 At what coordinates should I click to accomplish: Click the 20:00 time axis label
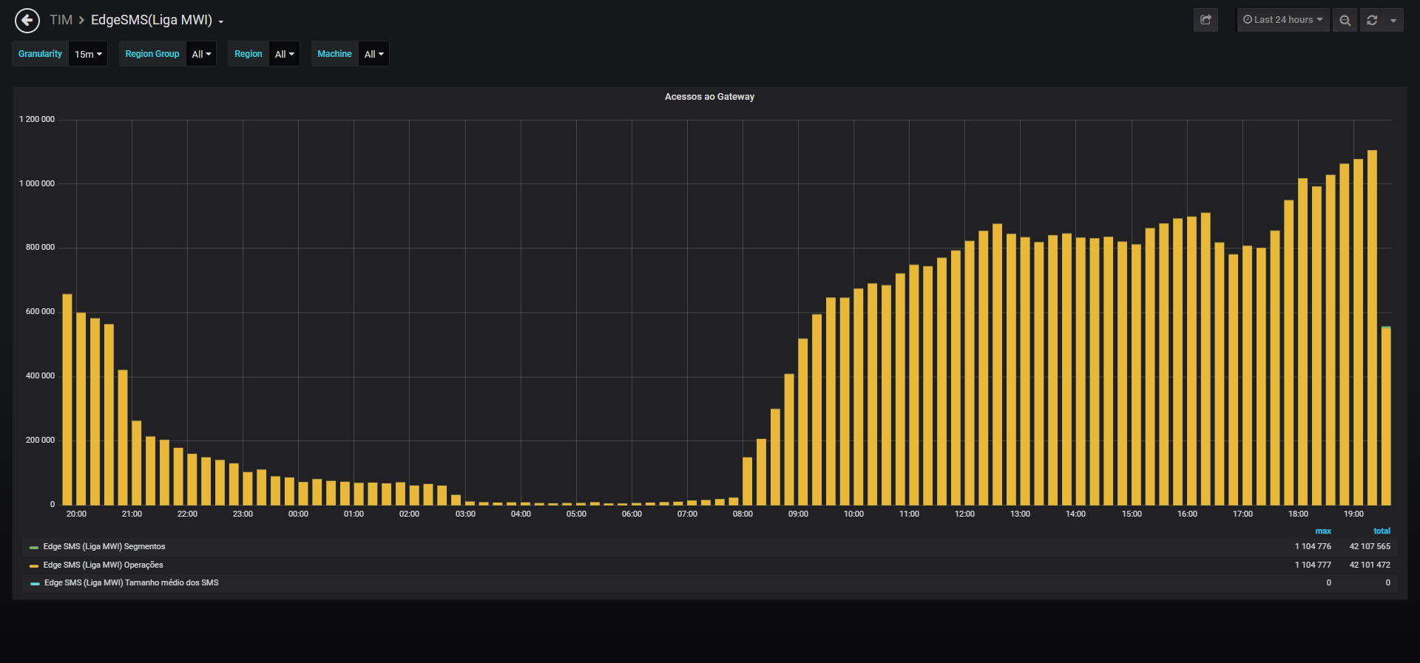[x=76, y=514]
